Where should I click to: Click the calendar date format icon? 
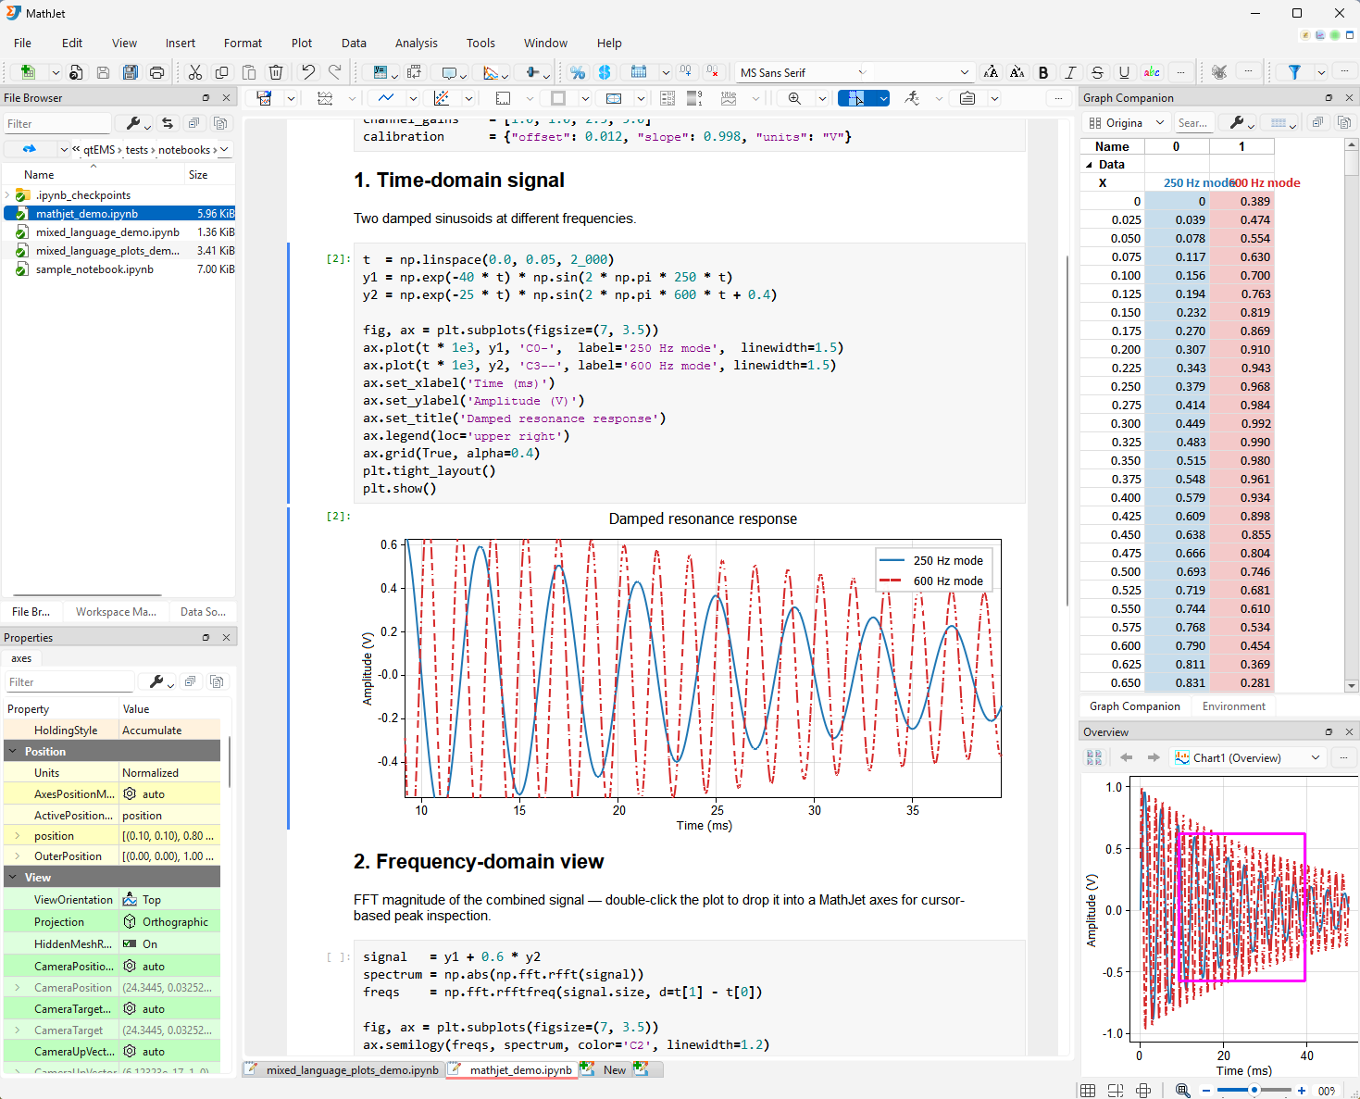coord(639,72)
